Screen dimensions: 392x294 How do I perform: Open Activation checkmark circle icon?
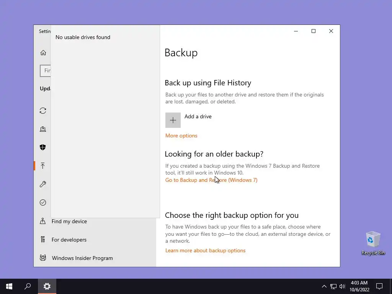43,203
